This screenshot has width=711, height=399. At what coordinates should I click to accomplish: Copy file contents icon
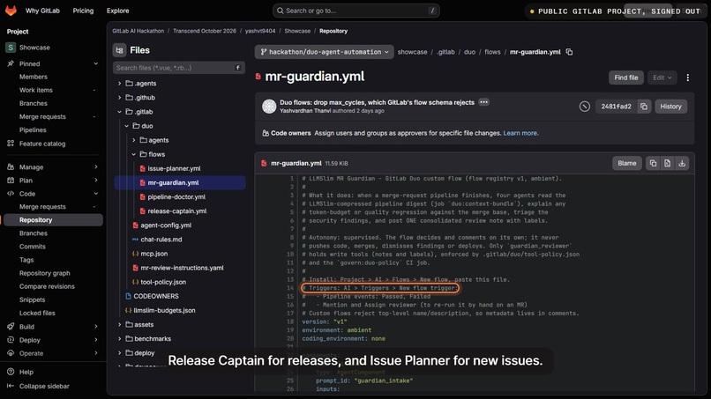point(653,164)
